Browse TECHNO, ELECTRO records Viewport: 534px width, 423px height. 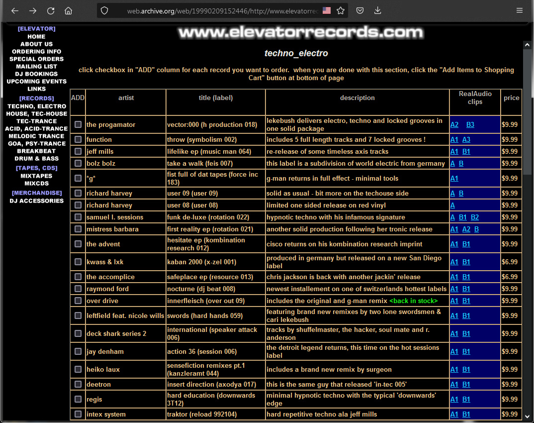(x=36, y=106)
